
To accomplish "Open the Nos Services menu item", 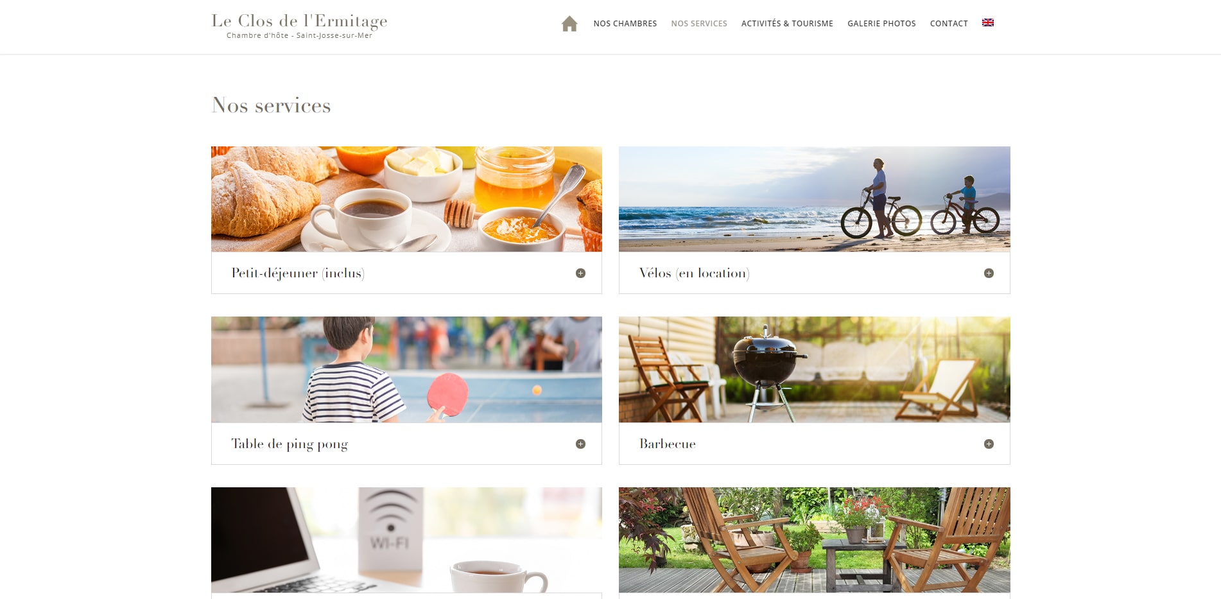I will pyautogui.click(x=699, y=24).
